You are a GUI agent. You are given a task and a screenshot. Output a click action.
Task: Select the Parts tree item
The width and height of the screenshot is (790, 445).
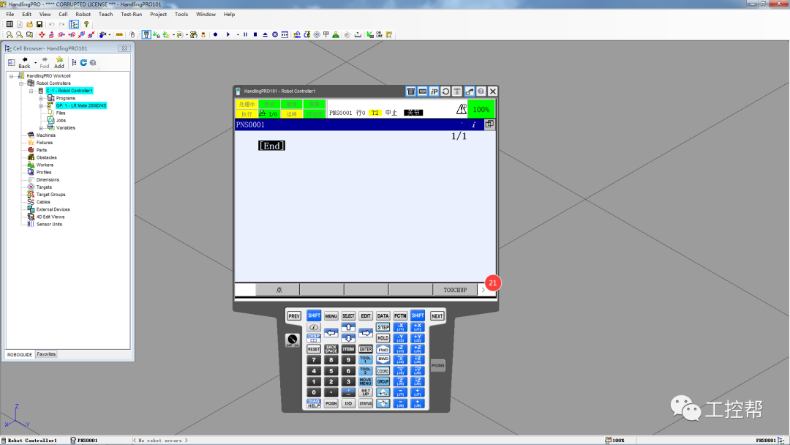41,150
